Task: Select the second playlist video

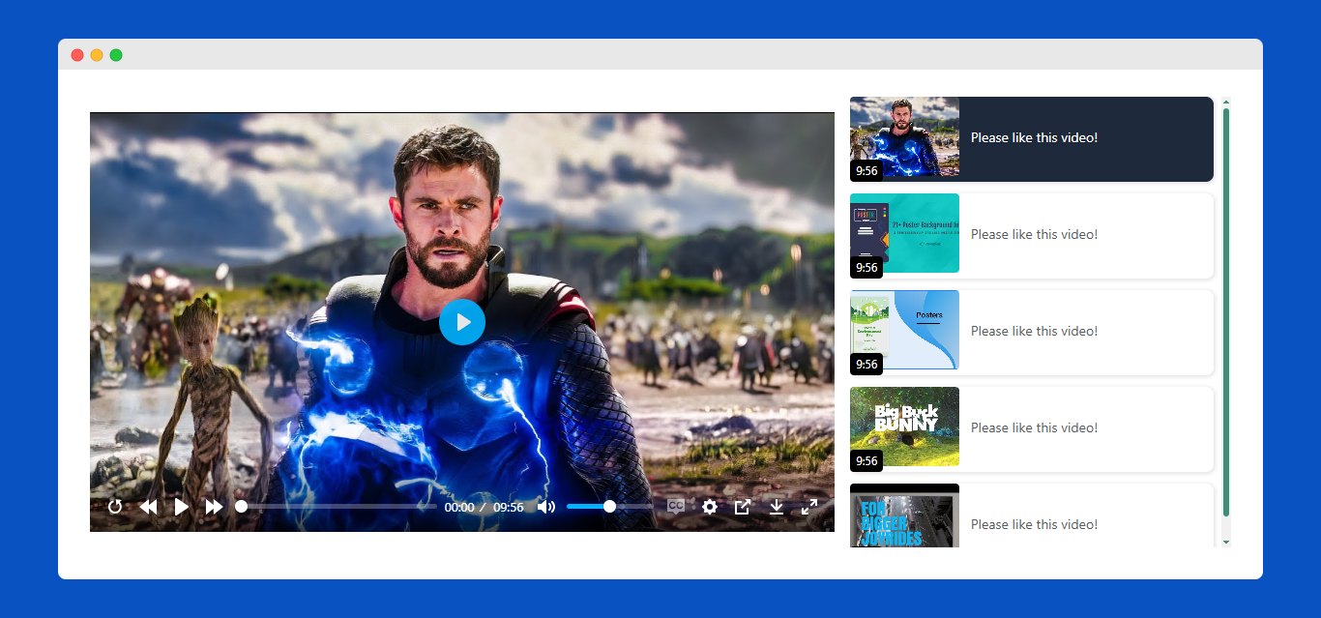Action: (1031, 235)
